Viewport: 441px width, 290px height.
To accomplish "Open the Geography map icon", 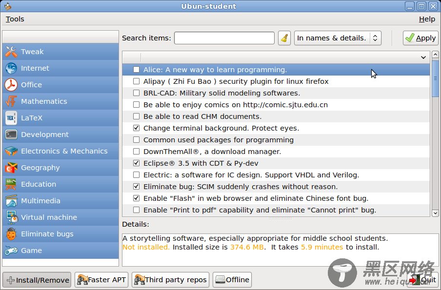I will pos(11,168).
